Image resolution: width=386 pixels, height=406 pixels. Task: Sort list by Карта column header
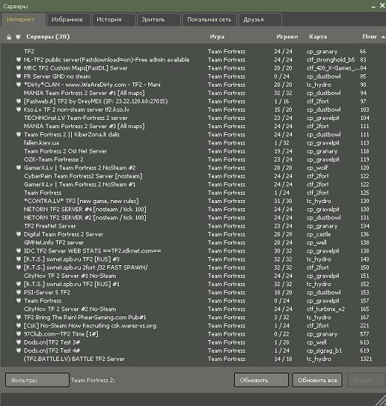[x=318, y=37]
